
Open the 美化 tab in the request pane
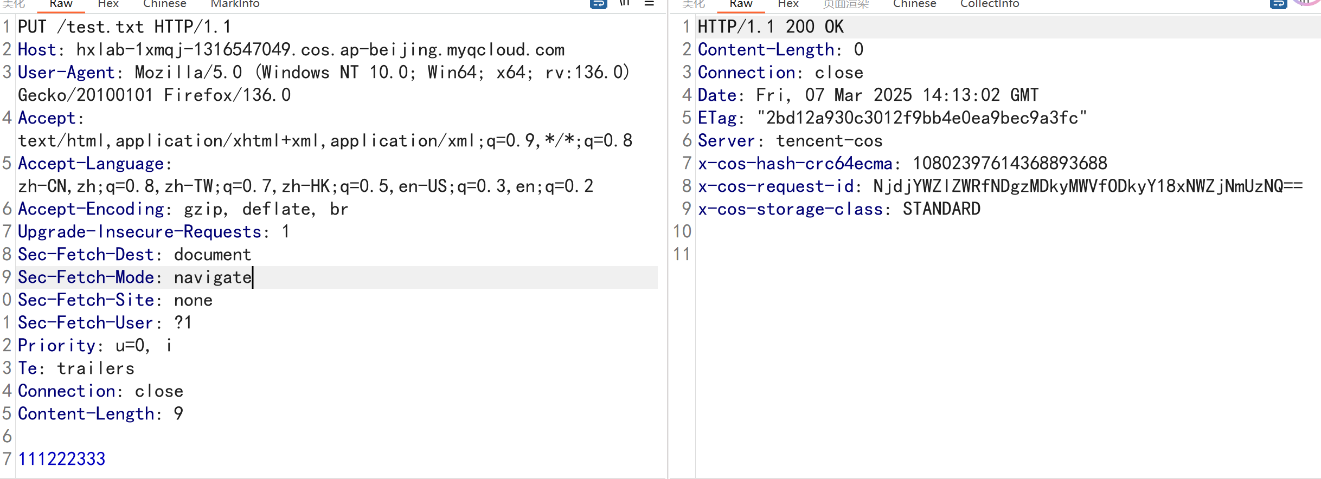[13, 4]
